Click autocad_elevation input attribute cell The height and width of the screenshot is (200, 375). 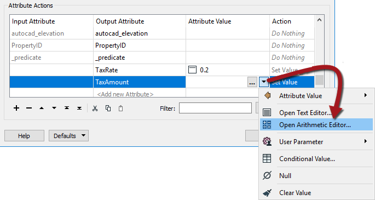pos(51,33)
